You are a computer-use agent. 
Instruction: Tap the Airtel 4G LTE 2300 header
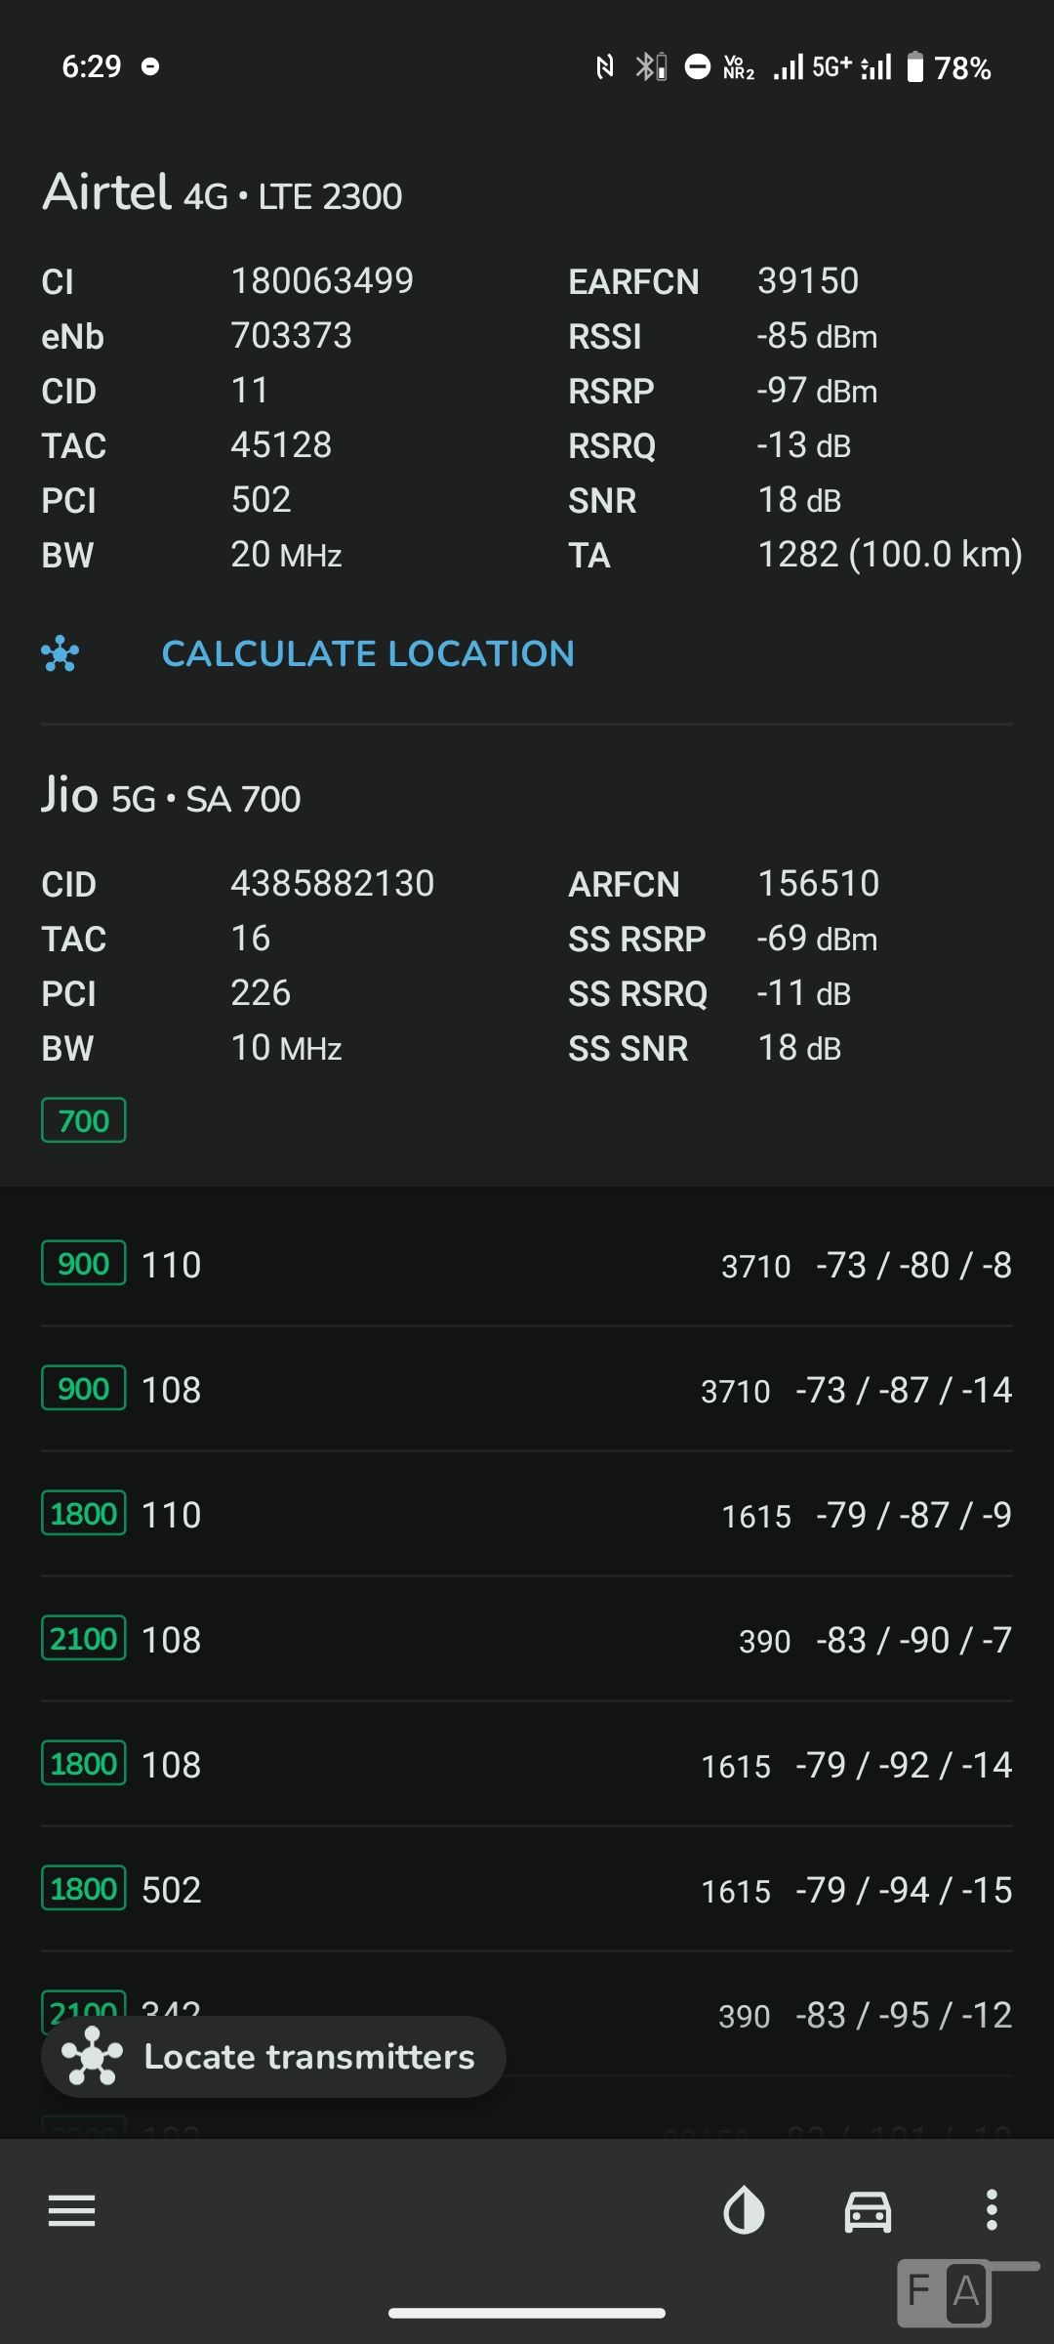click(x=223, y=193)
